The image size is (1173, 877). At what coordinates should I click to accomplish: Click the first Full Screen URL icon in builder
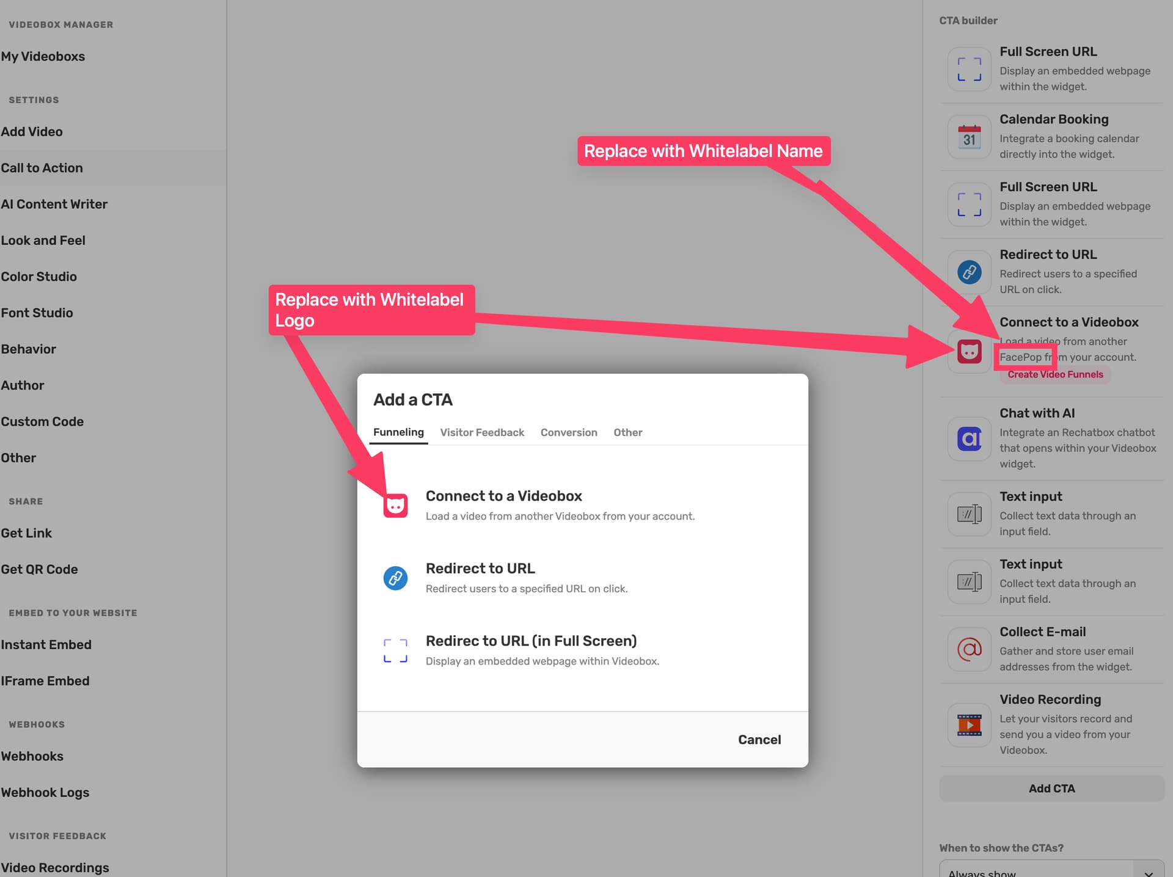pyautogui.click(x=969, y=69)
